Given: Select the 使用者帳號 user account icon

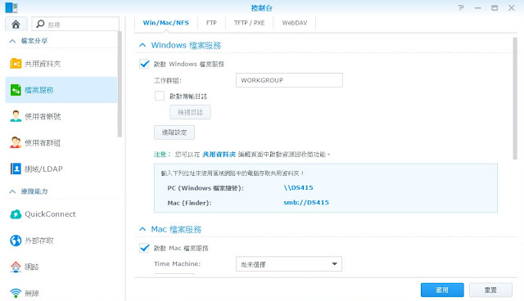Looking at the screenshot, I should pos(16,116).
